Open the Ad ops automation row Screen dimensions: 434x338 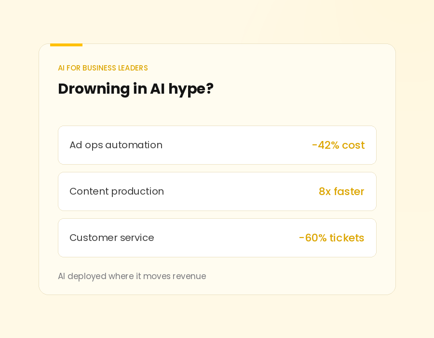pyautogui.click(x=217, y=145)
